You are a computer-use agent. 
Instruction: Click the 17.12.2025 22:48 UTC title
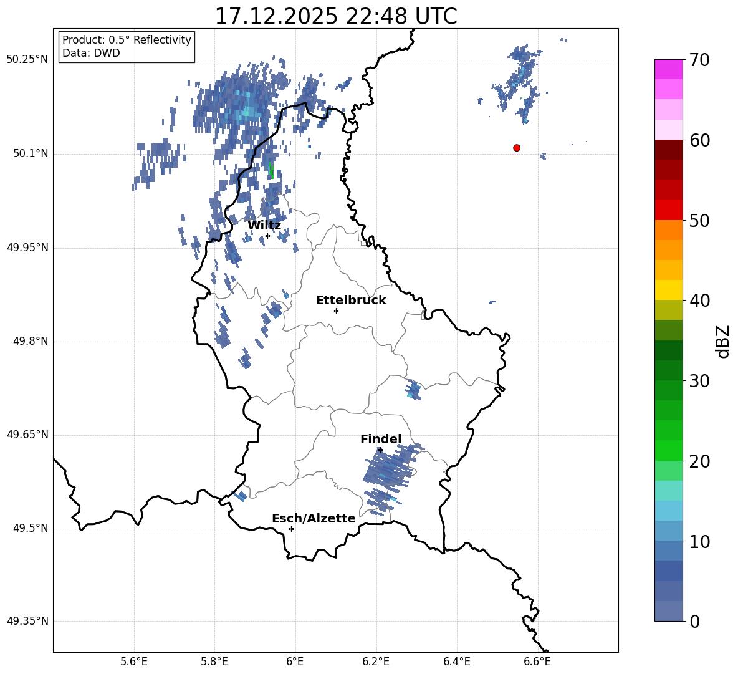(336, 16)
